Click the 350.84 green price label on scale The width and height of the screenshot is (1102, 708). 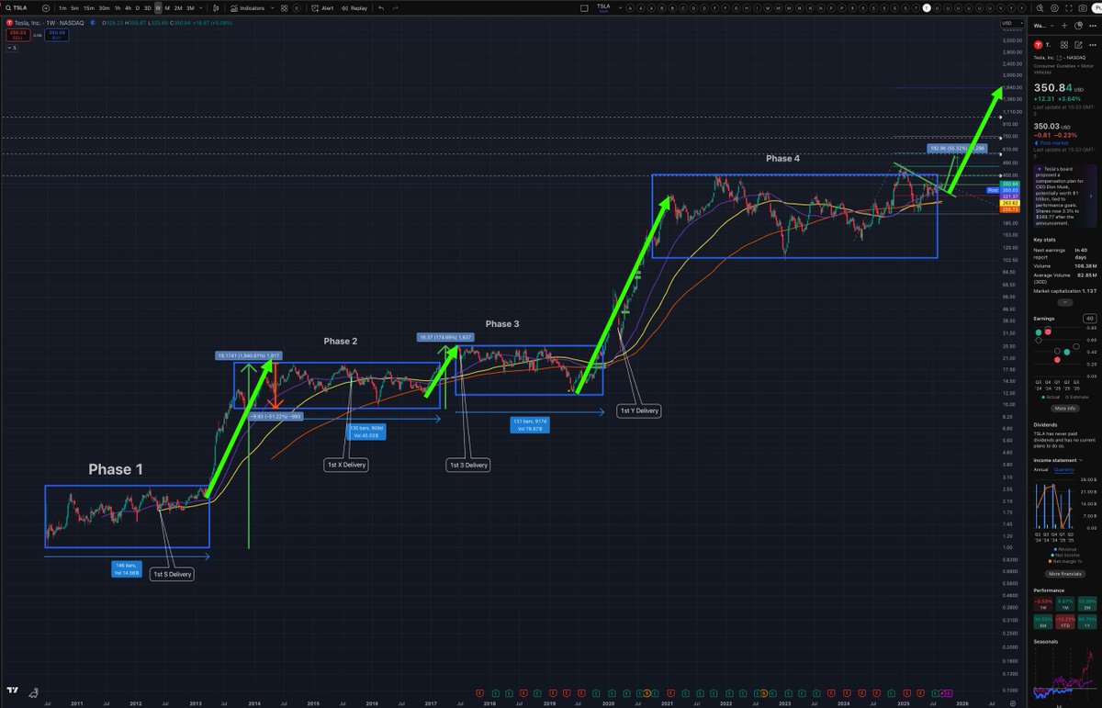[1010, 184]
